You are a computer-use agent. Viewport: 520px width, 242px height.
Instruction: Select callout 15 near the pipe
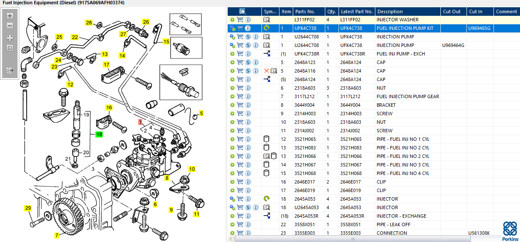click(166, 41)
